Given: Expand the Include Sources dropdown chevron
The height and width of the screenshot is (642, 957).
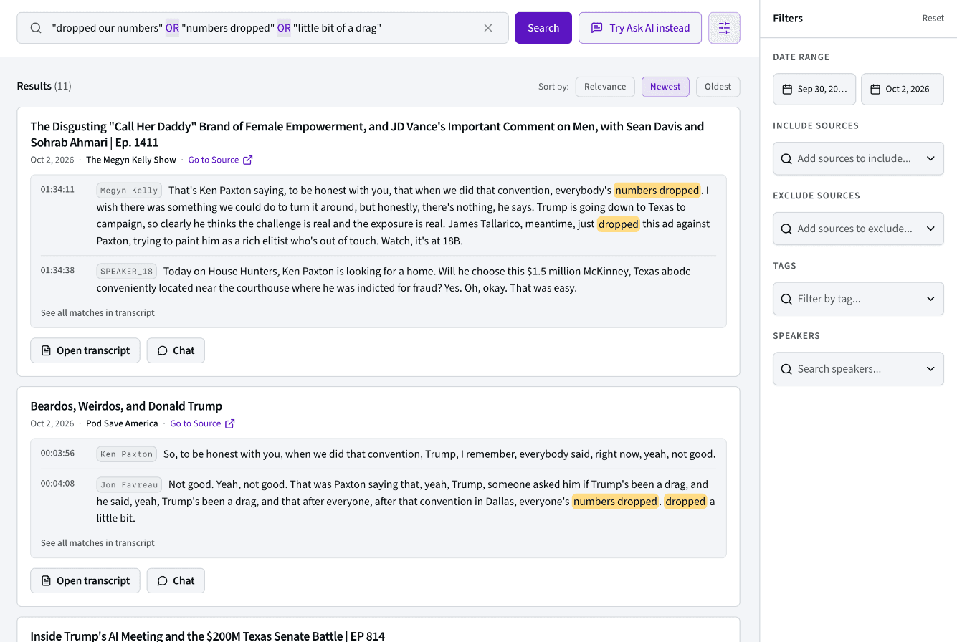Looking at the screenshot, I should tap(930, 158).
